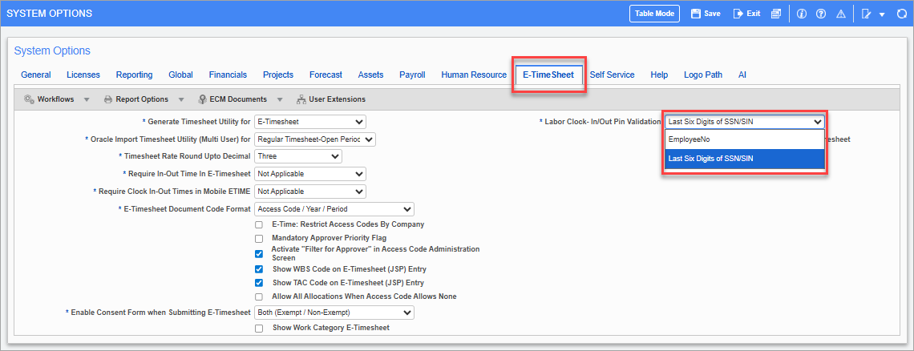Uncheck Show WBS Code on E-Timesheet
Screen dimensions: 914x351
coord(259,269)
